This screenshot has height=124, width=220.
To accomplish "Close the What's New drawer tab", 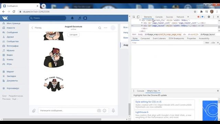I will 159,91.
